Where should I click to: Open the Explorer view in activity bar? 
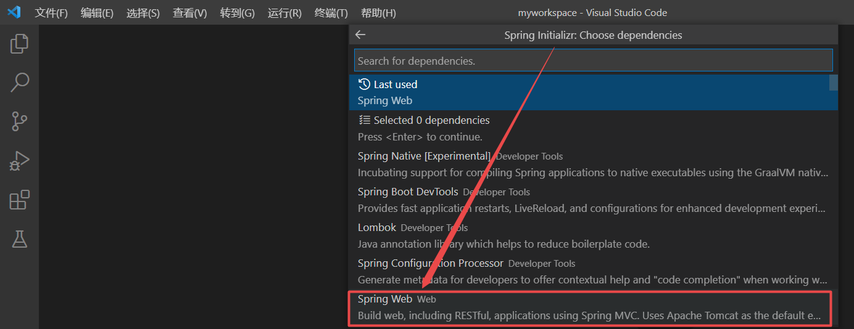(x=19, y=43)
